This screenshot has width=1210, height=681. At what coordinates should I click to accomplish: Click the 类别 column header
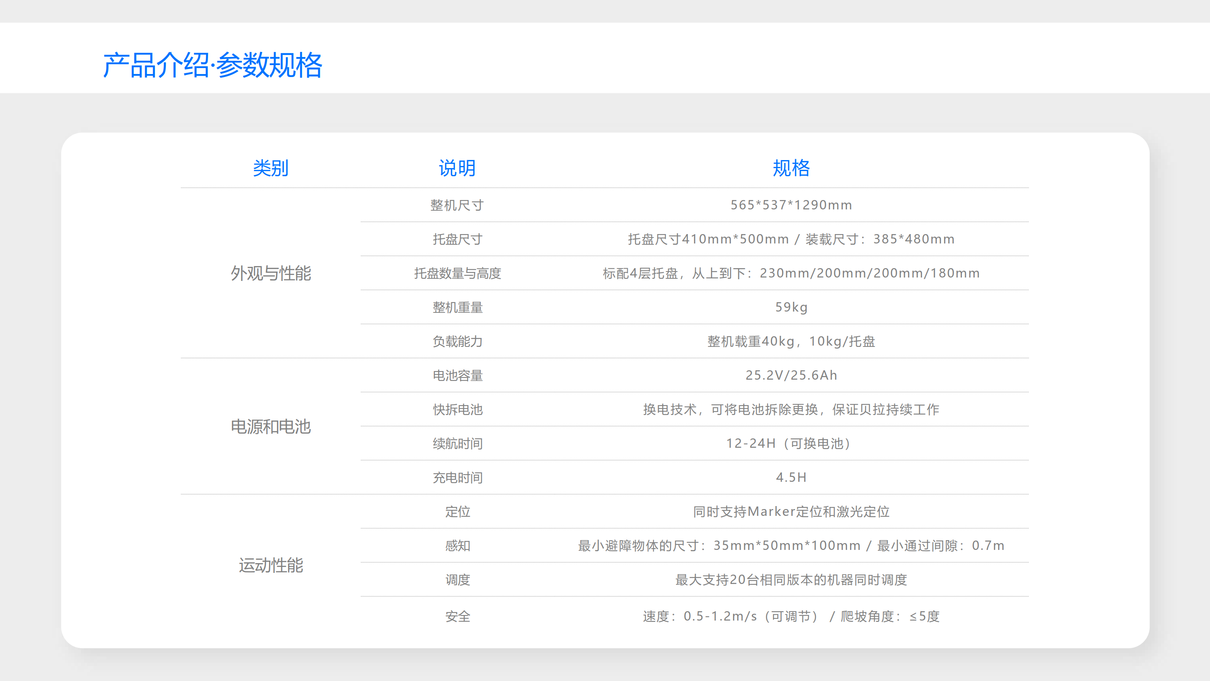pyautogui.click(x=271, y=168)
